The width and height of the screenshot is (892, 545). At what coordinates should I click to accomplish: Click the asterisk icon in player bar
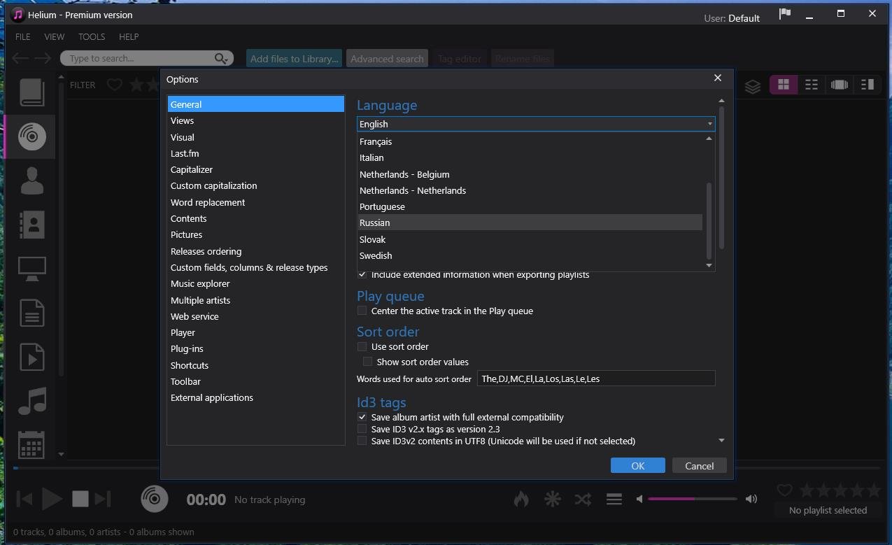[x=553, y=499]
